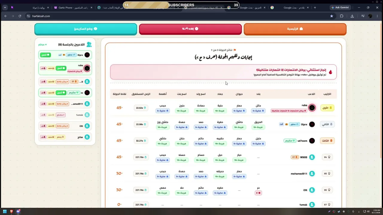Open the browser profile avatar
This screenshot has height=215, width=383.
[x=370, y=16]
